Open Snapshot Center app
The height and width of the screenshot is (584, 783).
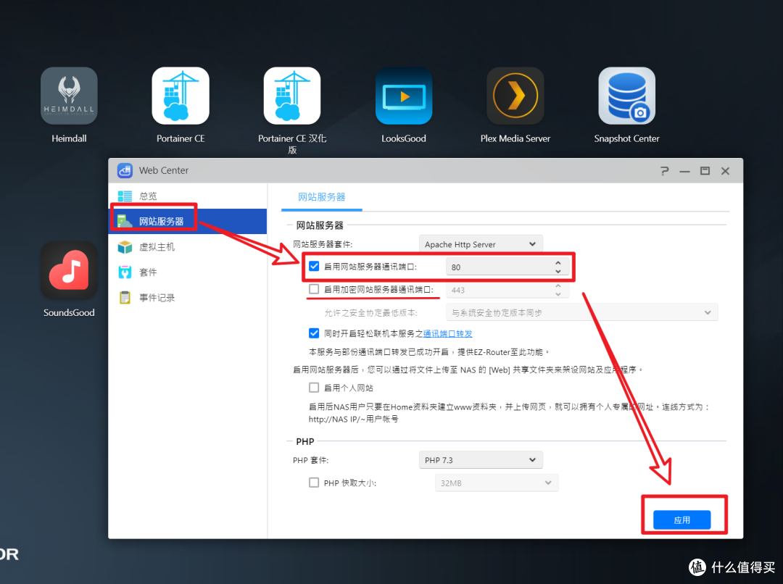pyautogui.click(x=626, y=96)
